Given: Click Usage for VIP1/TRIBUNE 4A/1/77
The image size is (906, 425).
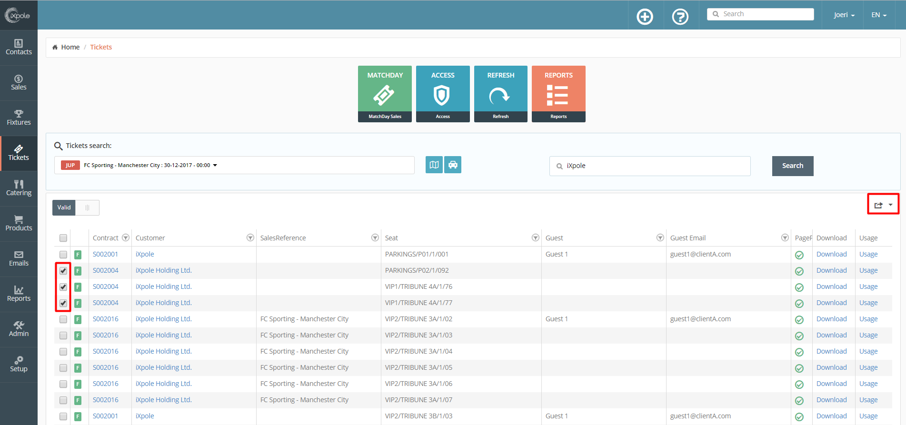Looking at the screenshot, I should (x=868, y=303).
